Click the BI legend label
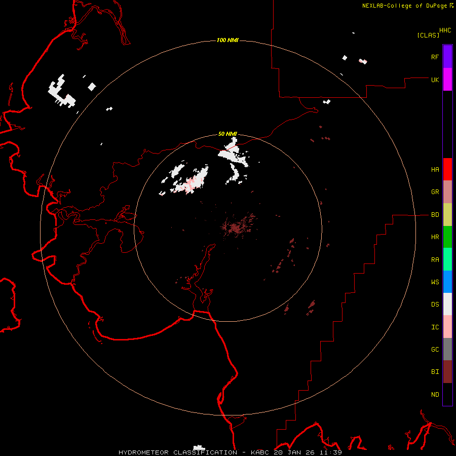The height and width of the screenshot is (456, 456). [x=435, y=372]
